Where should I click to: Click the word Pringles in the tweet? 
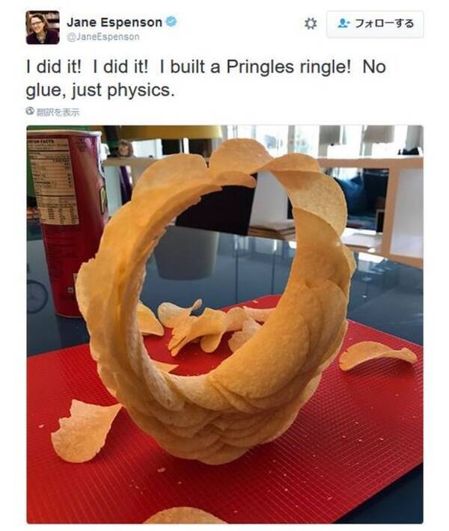click(260, 67)
